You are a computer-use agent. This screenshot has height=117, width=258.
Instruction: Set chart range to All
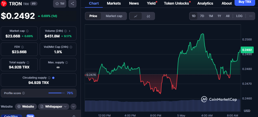coord(228,16)
